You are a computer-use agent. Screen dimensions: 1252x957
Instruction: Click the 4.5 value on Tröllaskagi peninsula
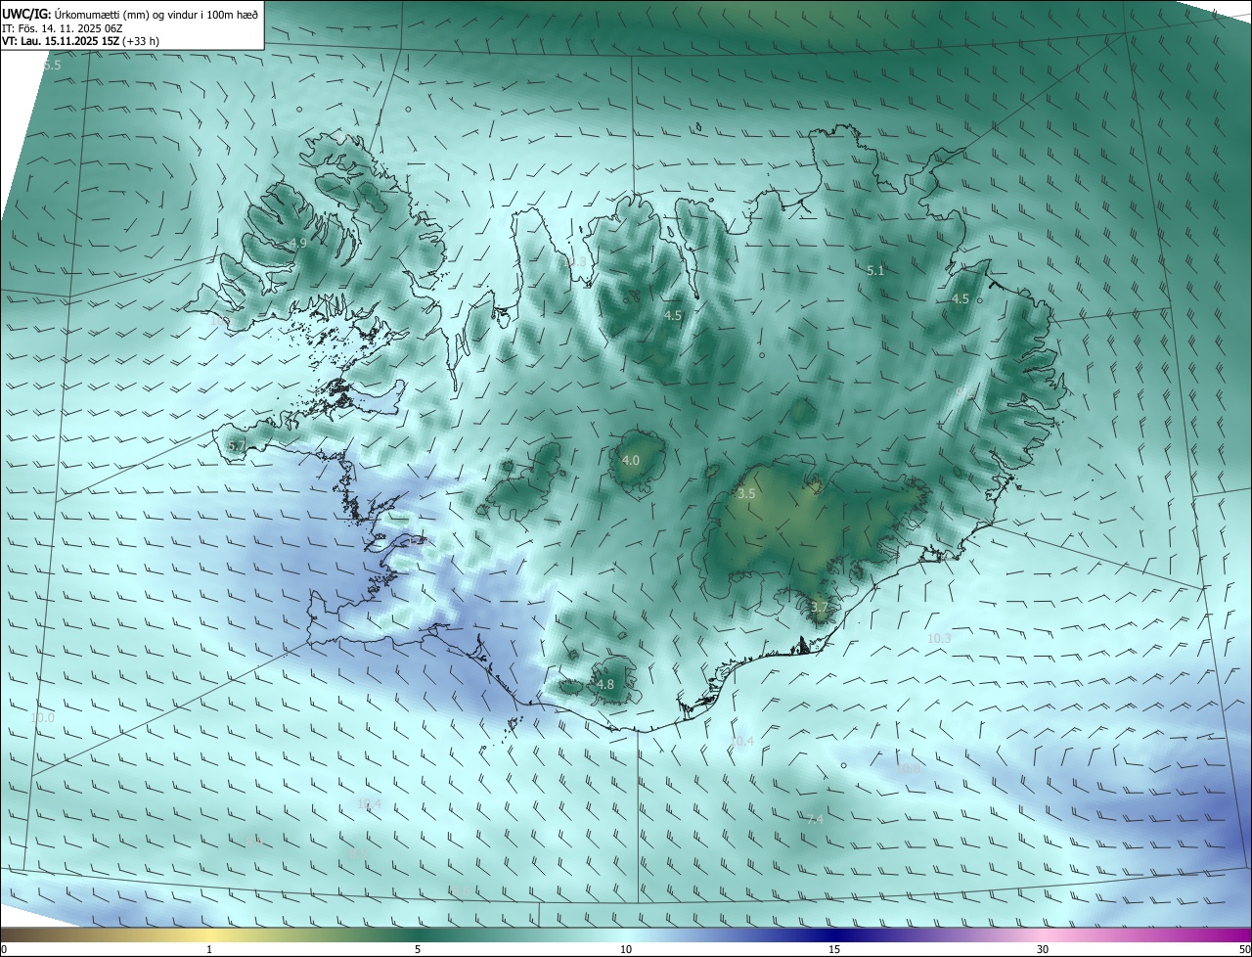tap(673, 316)
